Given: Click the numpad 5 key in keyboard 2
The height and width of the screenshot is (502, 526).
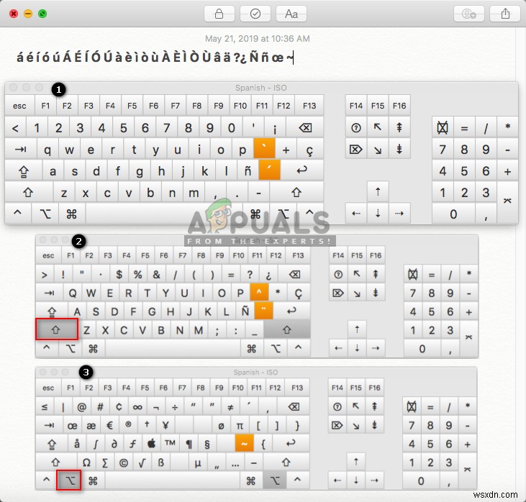Looking at the screenshot, I should point(432,311).
